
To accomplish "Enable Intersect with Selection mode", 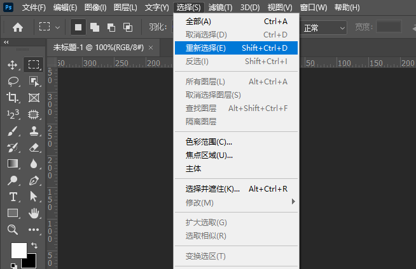I will click(128, 27).
